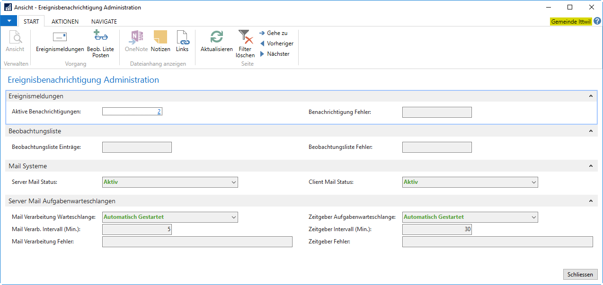The height and width of the screenshot is (285, 603).
Task: Refresh page with Aktualisieren
Action: (x=217, y=42)
